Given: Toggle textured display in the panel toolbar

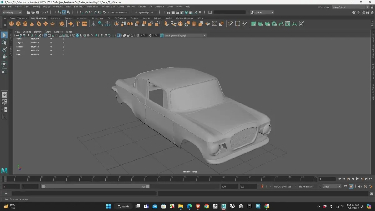Looking at the screenshot, I should [x=88, y=35].
